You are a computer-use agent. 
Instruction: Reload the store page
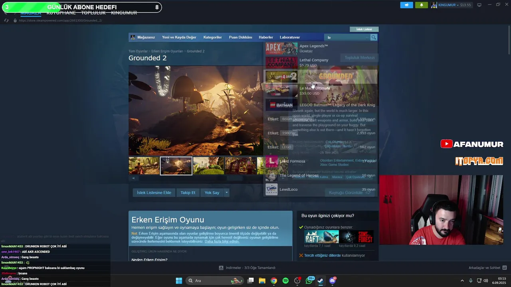tap(6, 20)
